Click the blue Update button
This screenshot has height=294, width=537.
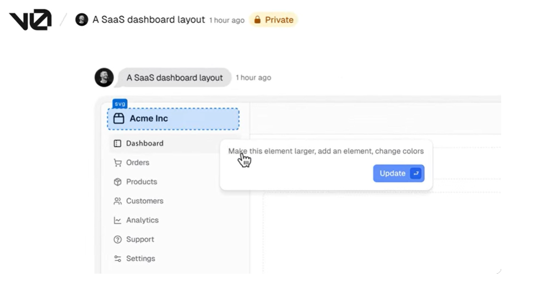(399, 173)
